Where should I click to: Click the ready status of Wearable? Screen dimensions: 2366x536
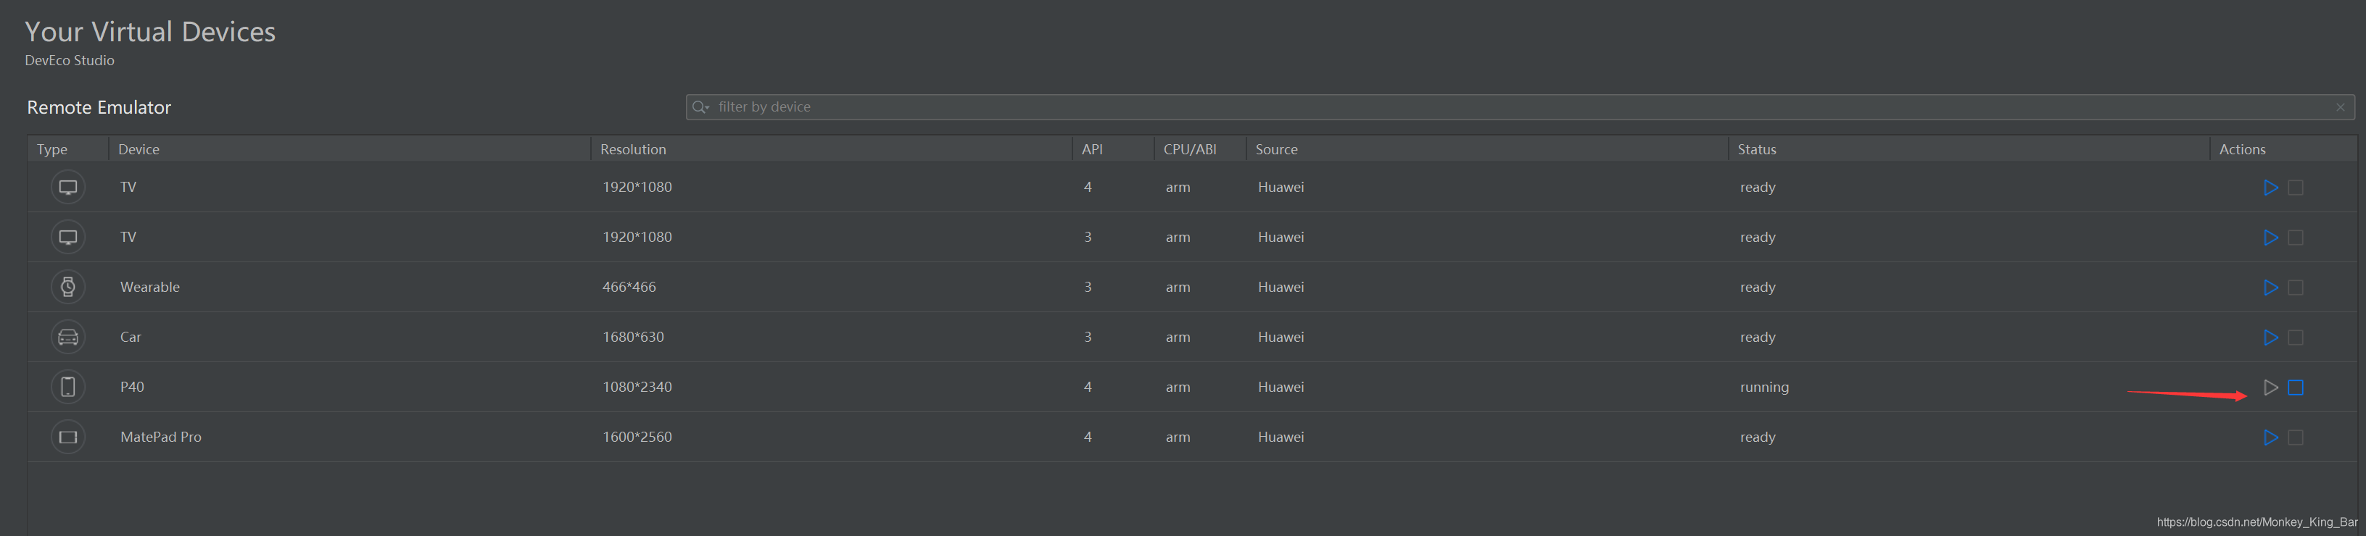click(1758, 288)
